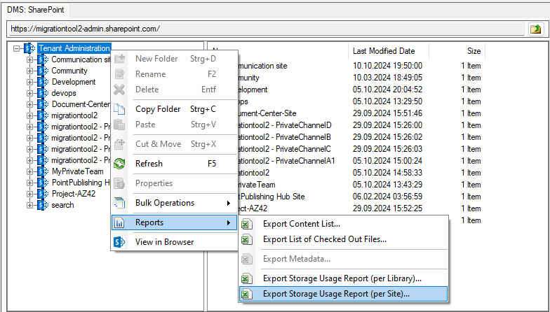The image size is (550, 312).
Task: Expand the Community tree node
Action: pyautogui.click(x=29, y=71)
